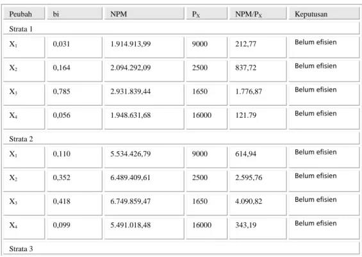
Task: Select the Strata 3 section row
Action: pyautogui.click(x=181, y=249)
